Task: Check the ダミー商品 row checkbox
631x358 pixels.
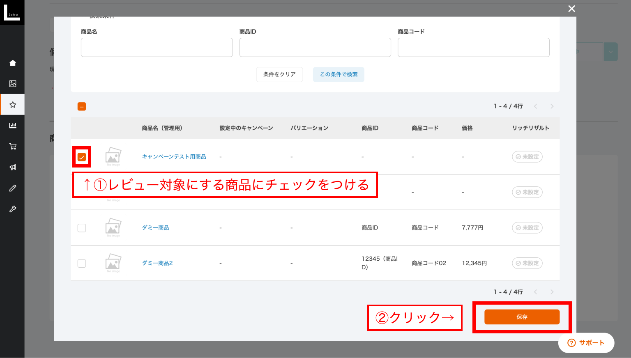Action: tap(82, 228)
